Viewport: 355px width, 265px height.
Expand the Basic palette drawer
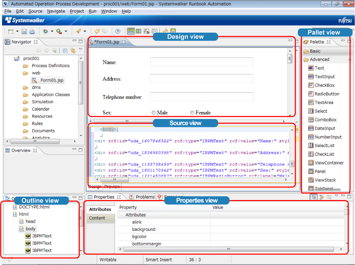pyautogui.click(x=315, y=51)
